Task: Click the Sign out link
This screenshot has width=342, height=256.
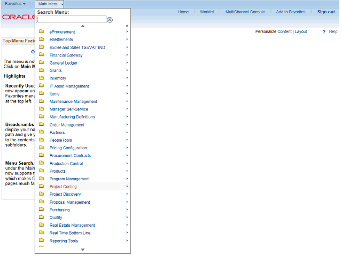Action: click(326, 12)
